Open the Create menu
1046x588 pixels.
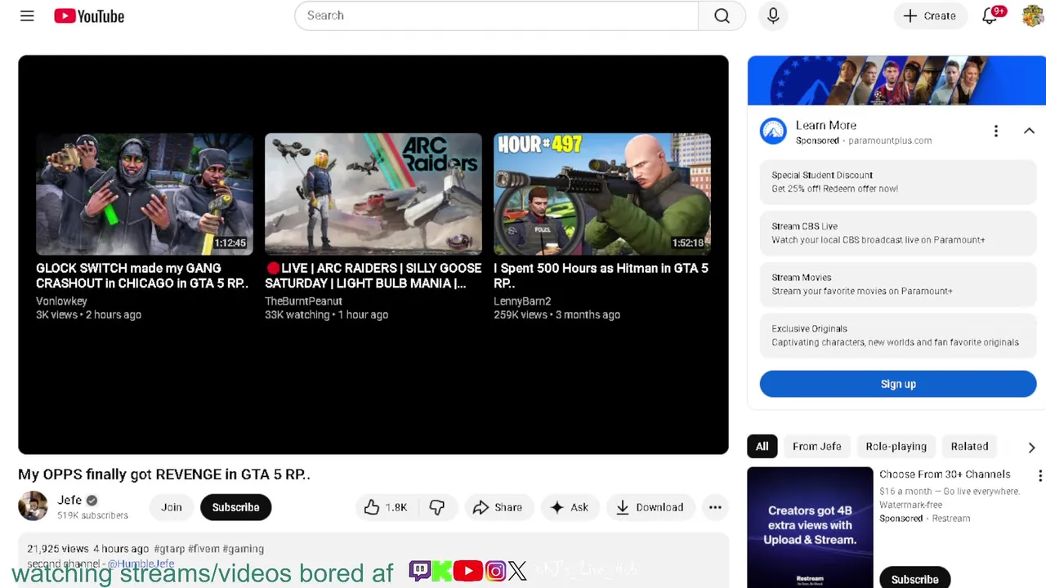[929, 16]
